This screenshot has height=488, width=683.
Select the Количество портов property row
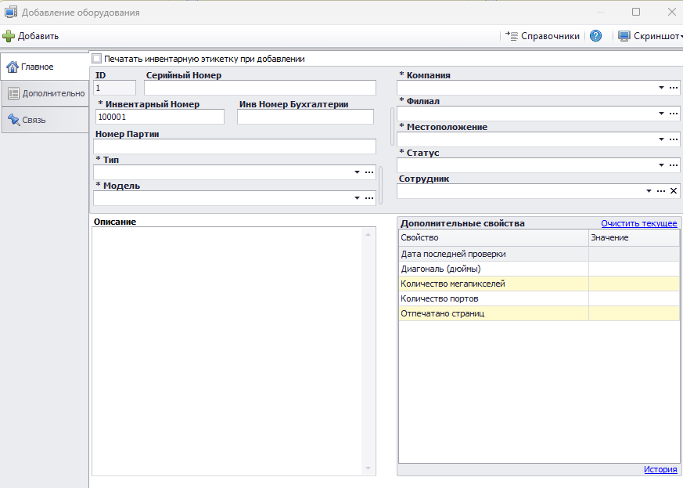tap(539, 298)
